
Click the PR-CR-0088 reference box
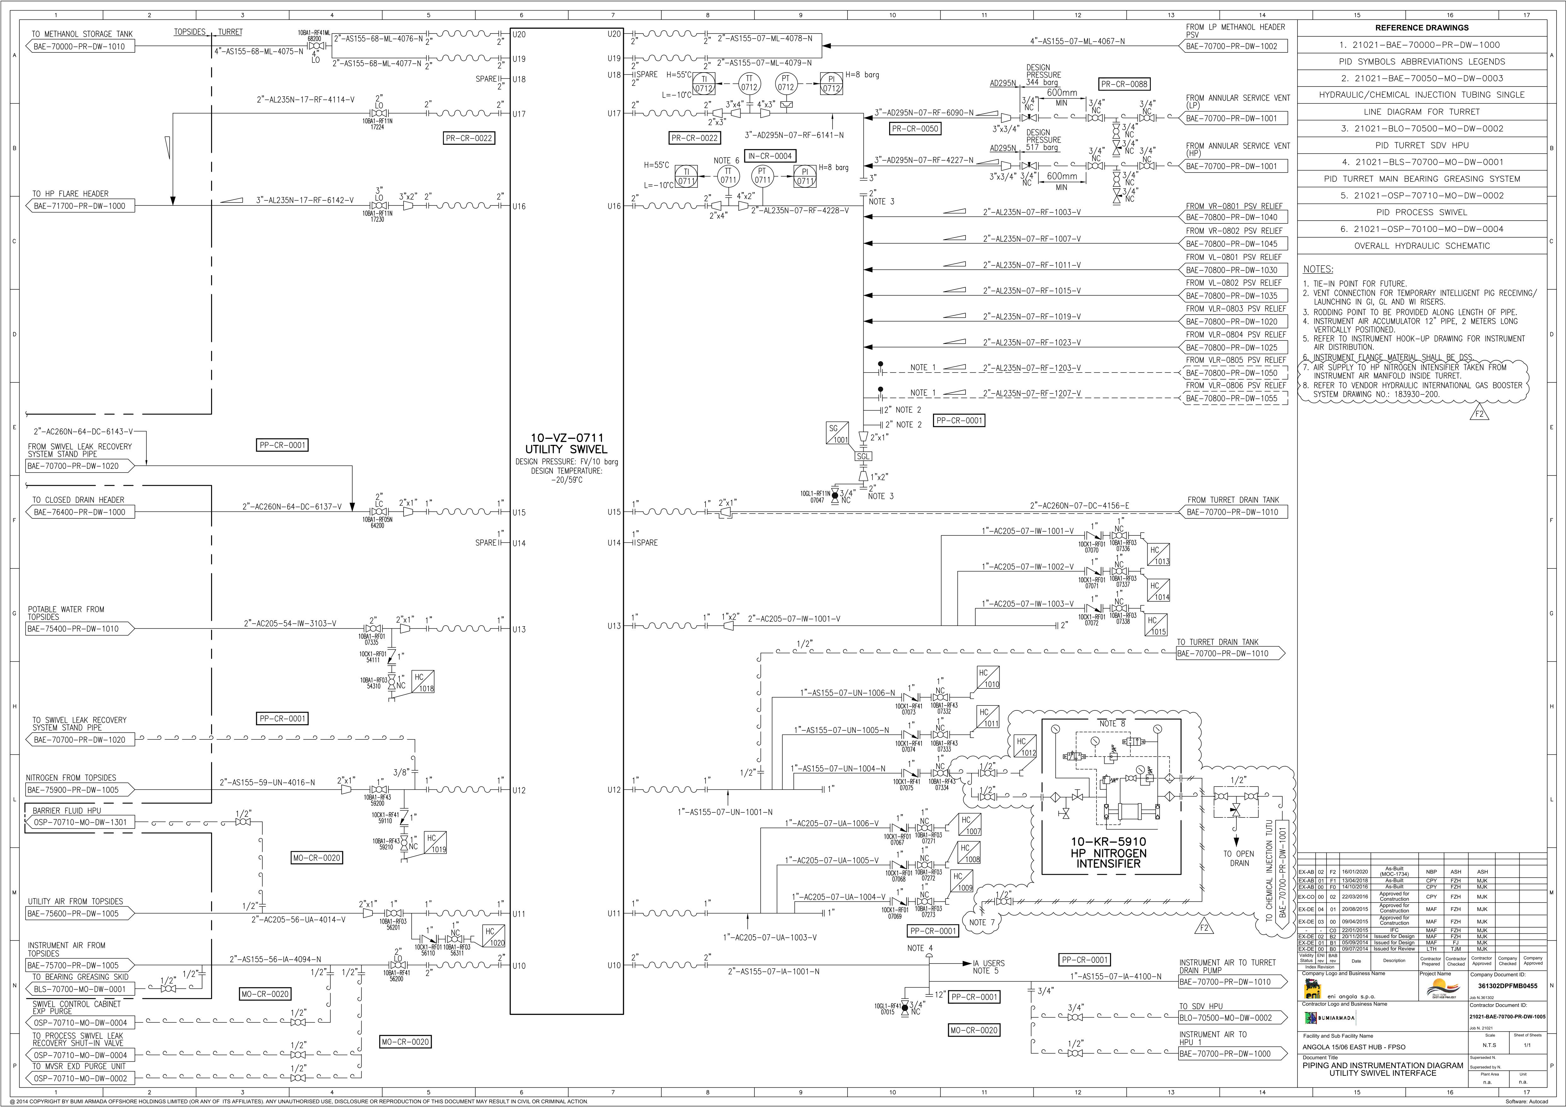pyautogui.click(x=1124, y=84)
